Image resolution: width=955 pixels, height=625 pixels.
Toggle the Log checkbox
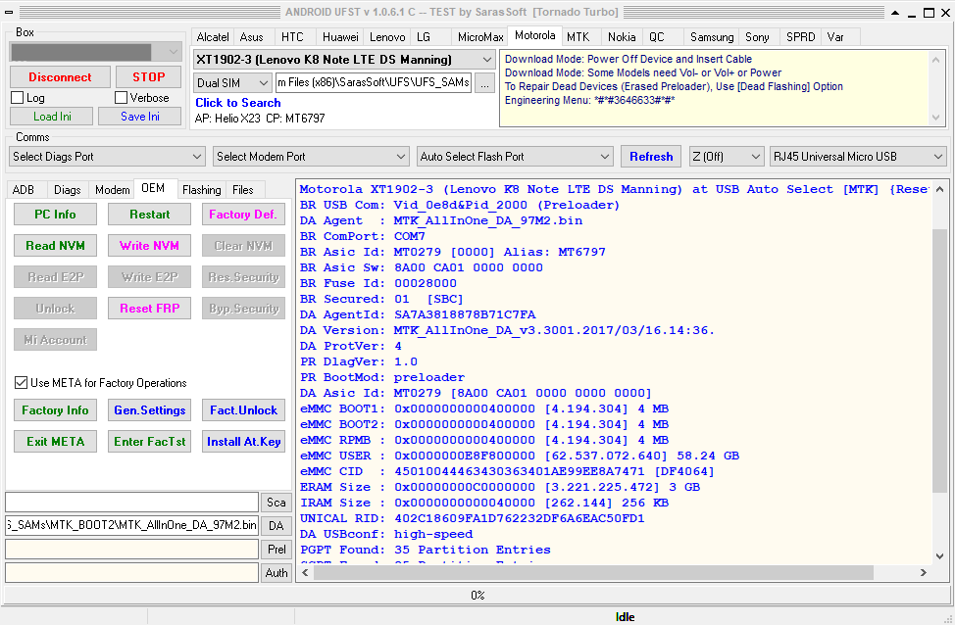pos(17,97)
